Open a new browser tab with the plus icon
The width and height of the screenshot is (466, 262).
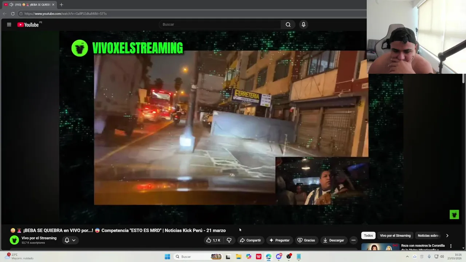[x=61, y=5]
